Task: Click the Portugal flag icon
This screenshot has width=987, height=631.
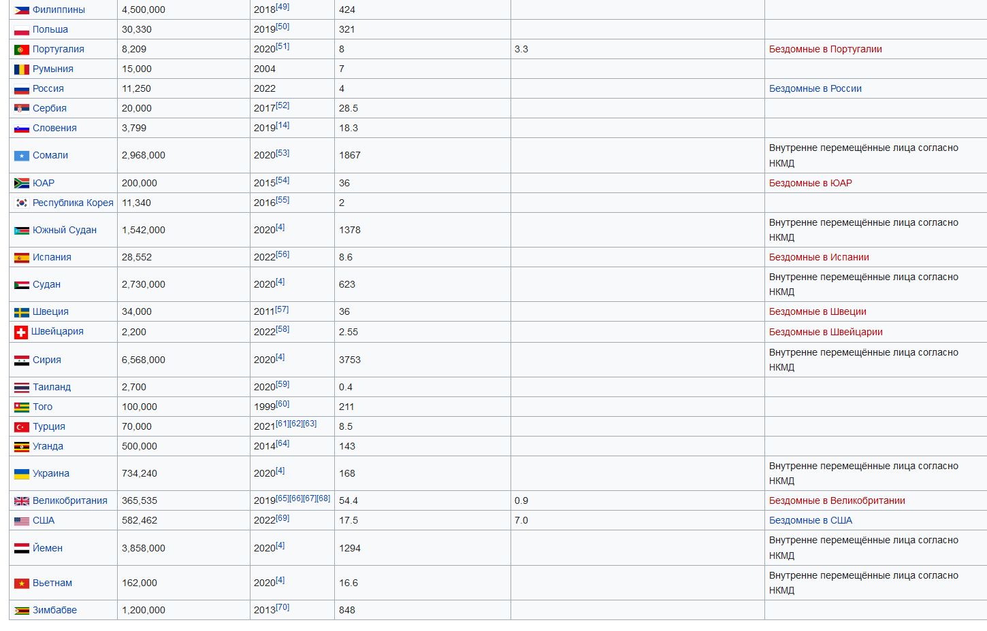Action: point(22,50)
